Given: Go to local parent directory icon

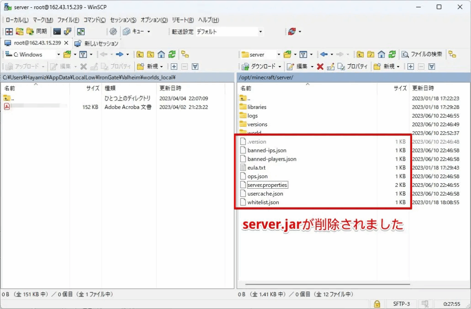Looking at the screenshot, I should tap(139, 54).
